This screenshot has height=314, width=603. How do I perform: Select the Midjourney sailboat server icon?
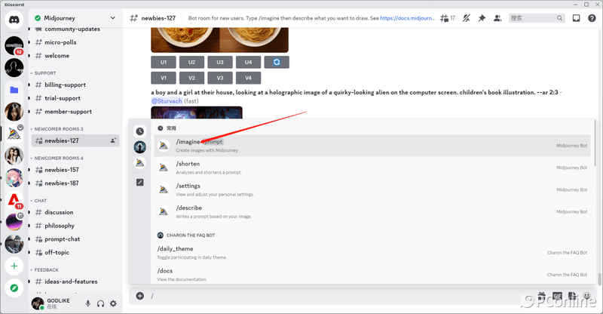14,134
